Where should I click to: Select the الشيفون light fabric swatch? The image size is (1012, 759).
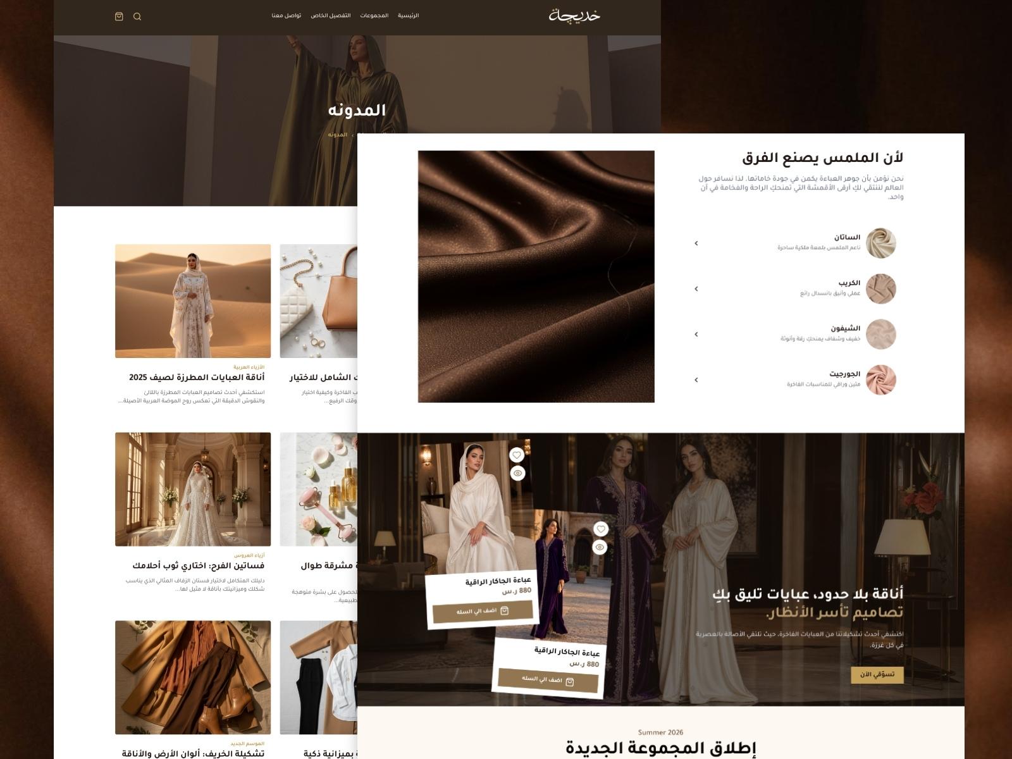coord(881,335)
